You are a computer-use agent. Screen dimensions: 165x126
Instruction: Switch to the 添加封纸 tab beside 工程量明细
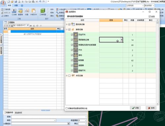18,113
